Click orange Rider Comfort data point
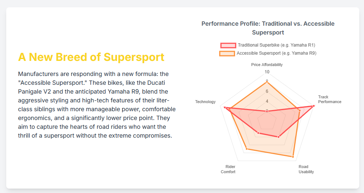This screenshot has height=193, width=364. pyautogui.click(x=246, y=149)
